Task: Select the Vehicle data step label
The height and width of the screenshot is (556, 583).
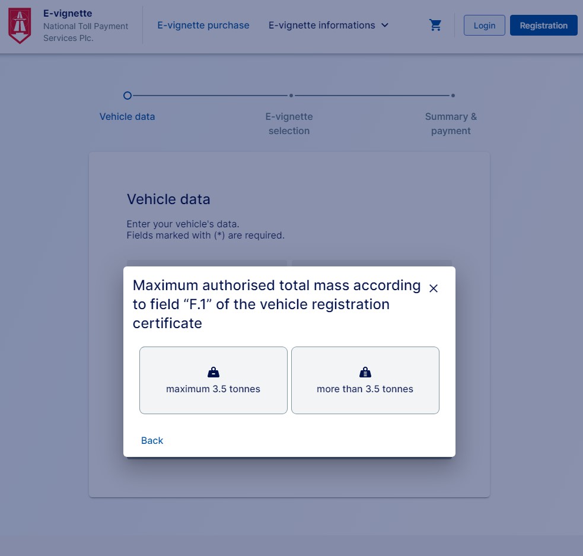Action: [127, 117]
